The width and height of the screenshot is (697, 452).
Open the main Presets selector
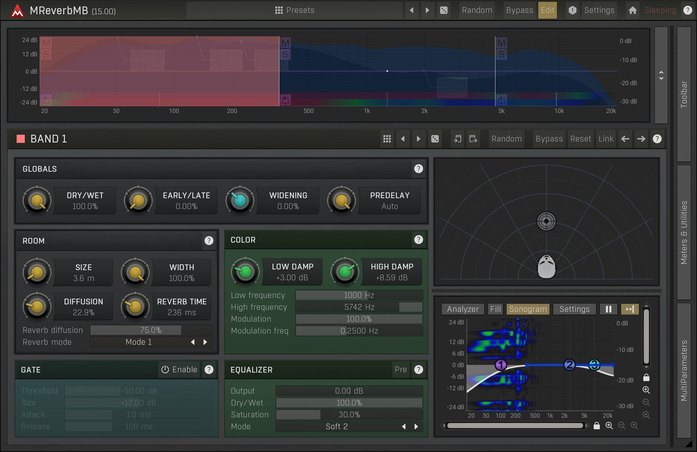pyautogui.click(x=294, y=10)
